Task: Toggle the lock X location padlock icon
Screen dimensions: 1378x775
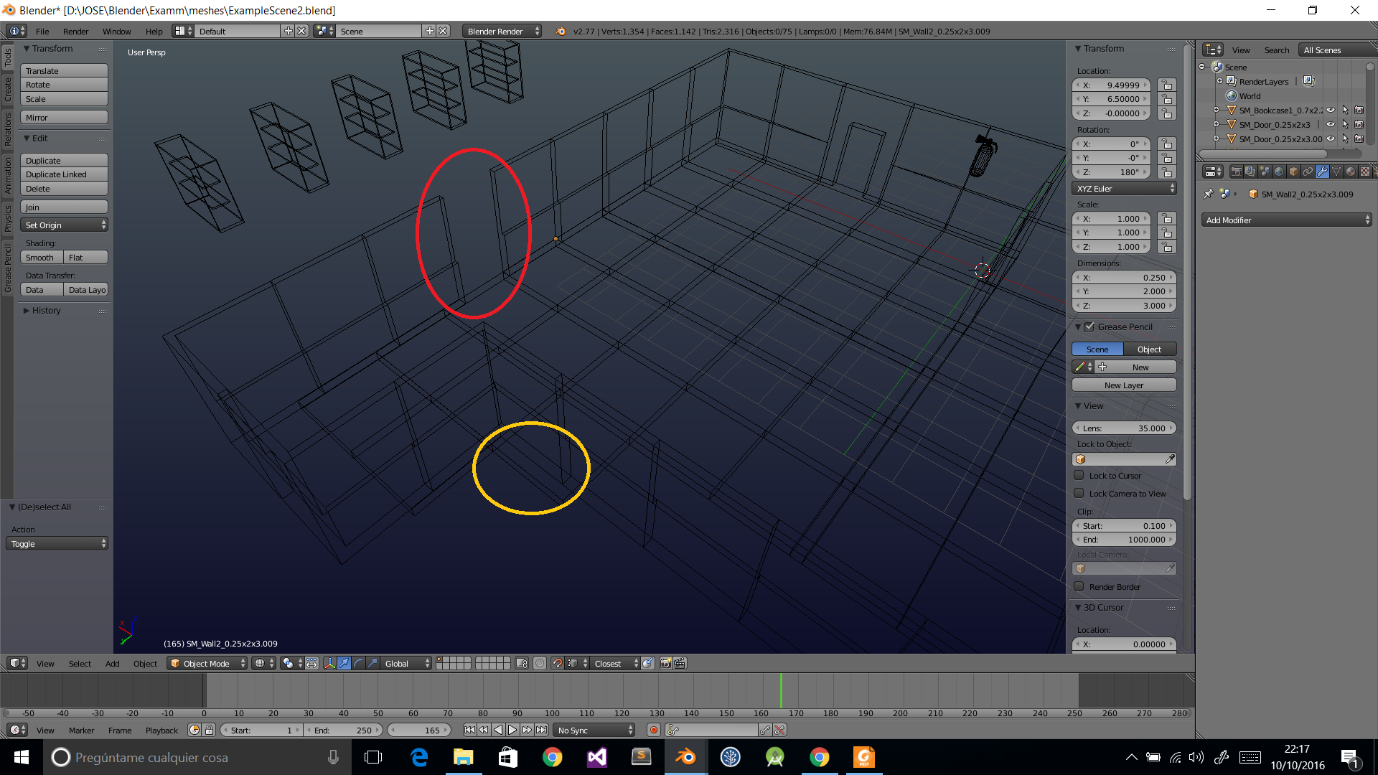Action: pyautogui.click(x=1167, y=85)
